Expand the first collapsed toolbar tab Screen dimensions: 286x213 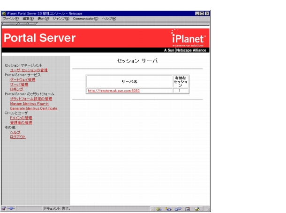[10, 24]
